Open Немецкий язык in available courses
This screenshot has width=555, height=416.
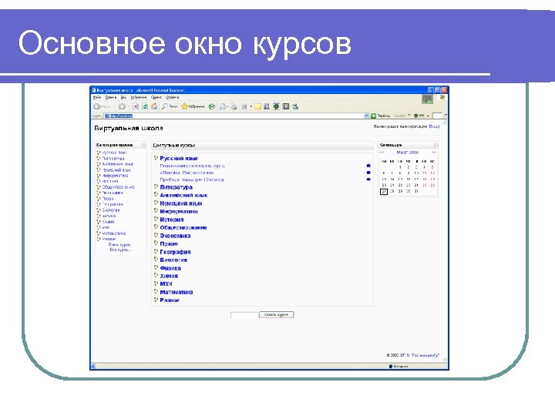click(x=181, y=203)
